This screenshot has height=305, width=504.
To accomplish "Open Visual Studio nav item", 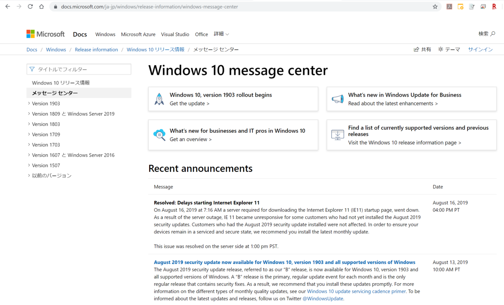I will pos(175,34).
